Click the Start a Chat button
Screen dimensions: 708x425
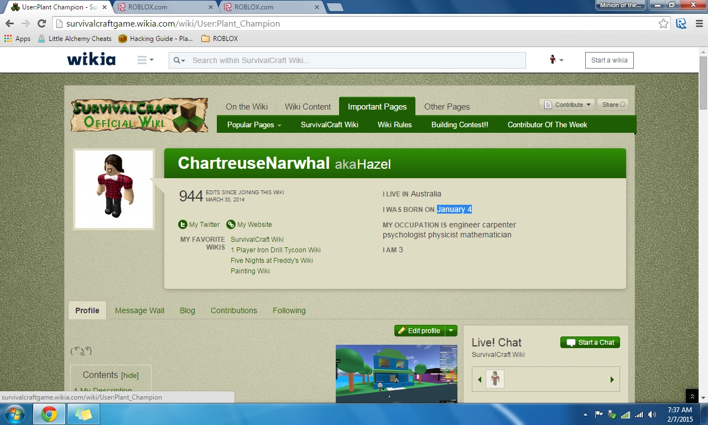tap(590, 343)
